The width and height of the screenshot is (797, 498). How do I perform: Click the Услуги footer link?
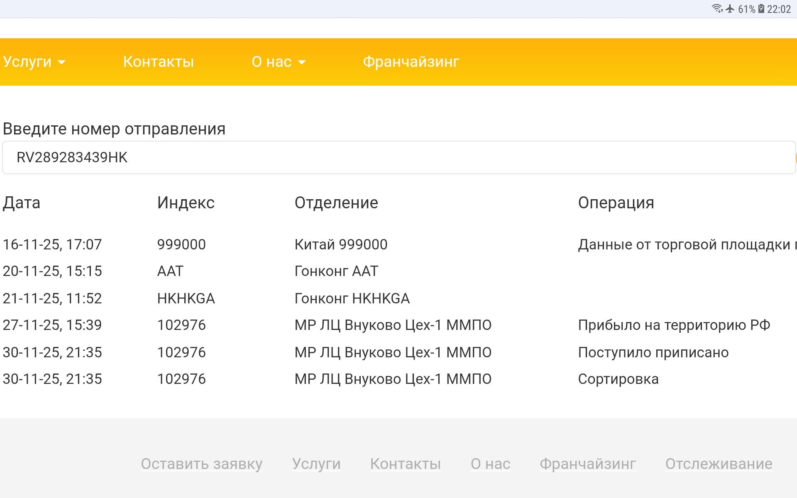click(316, 464)
